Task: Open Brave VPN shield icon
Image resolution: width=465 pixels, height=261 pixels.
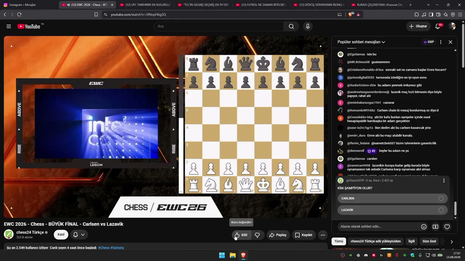Action: 453,14
